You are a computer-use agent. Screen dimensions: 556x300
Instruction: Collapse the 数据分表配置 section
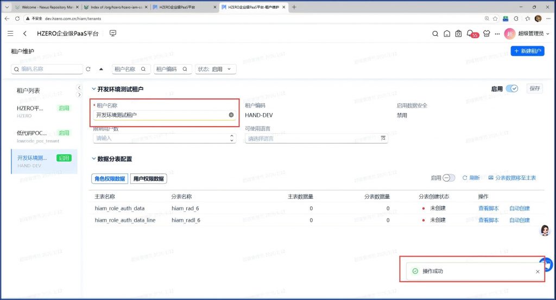pos(93,159)
